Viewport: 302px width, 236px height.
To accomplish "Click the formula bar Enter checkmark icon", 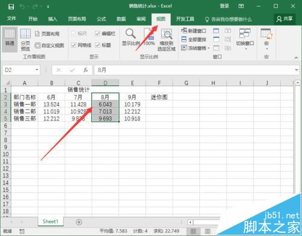I will 72,70.
